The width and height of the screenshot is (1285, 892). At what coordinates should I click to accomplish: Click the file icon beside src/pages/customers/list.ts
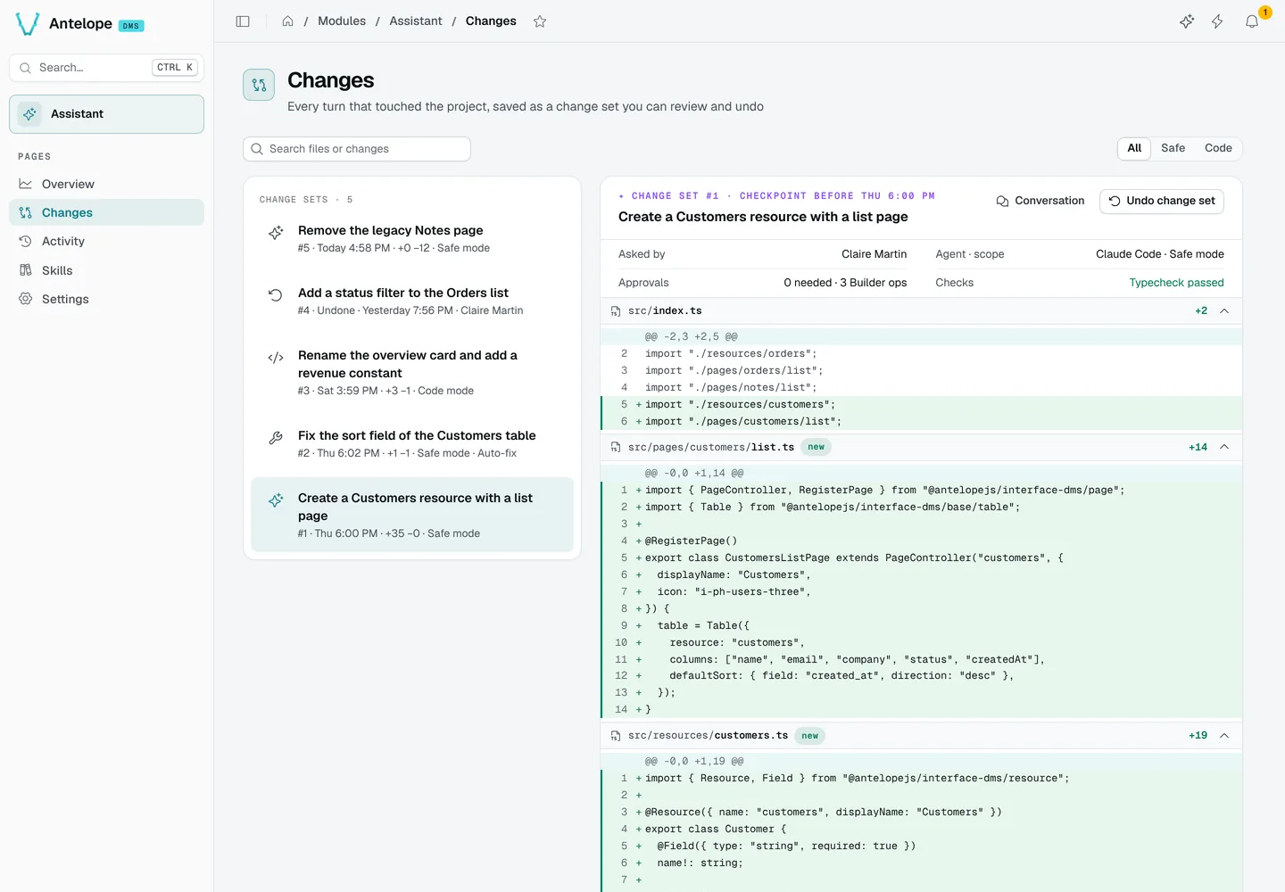(616, 448)
